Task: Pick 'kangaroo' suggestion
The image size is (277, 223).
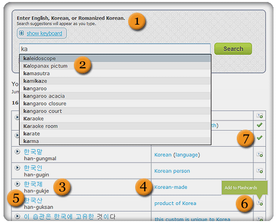Action: point(115,88)
